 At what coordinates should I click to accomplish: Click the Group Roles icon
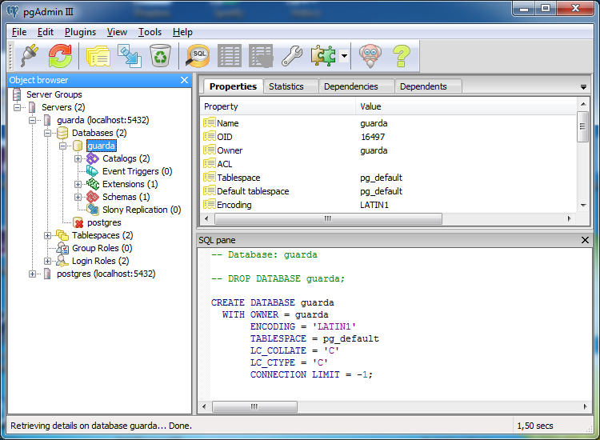pos(62,248)
